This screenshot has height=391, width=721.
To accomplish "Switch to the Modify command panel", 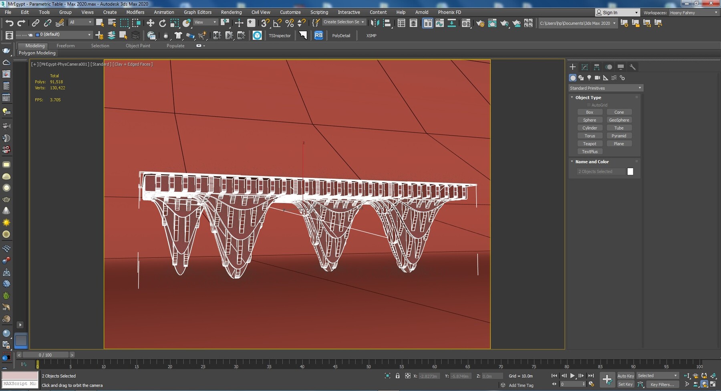I will (584, 67).
